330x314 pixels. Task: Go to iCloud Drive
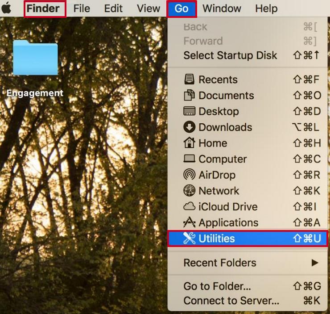247,207
